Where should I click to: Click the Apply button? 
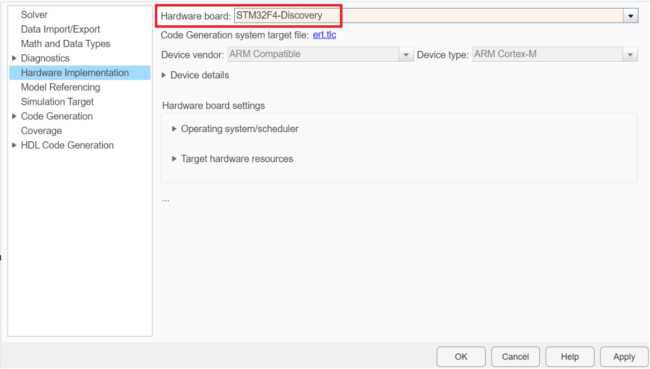624,357
